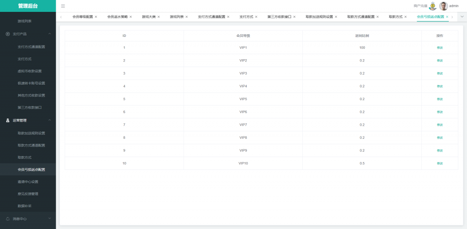Toggle the sidebar hamburger menu icon
The width and height of the screenshot is (467, 229).
point(63,6)
